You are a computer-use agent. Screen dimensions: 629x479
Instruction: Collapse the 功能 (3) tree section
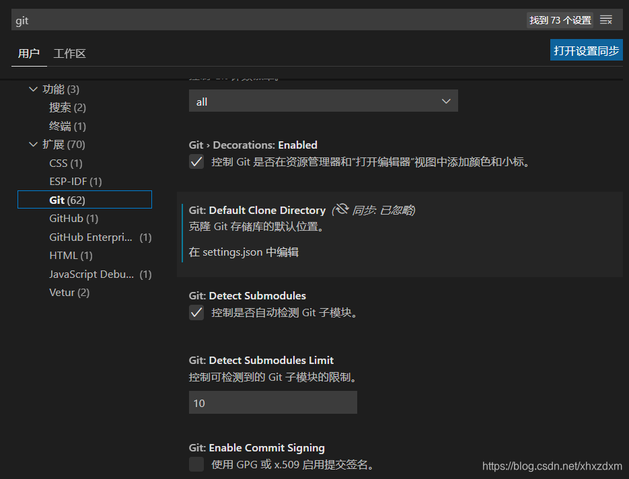click(x=33, y=89)
